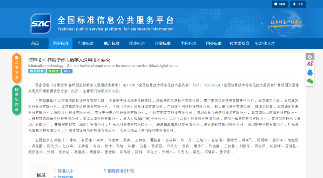Screen dimensions: 323x178
Task: Share page to Weibo
Action: coord(310,64)
